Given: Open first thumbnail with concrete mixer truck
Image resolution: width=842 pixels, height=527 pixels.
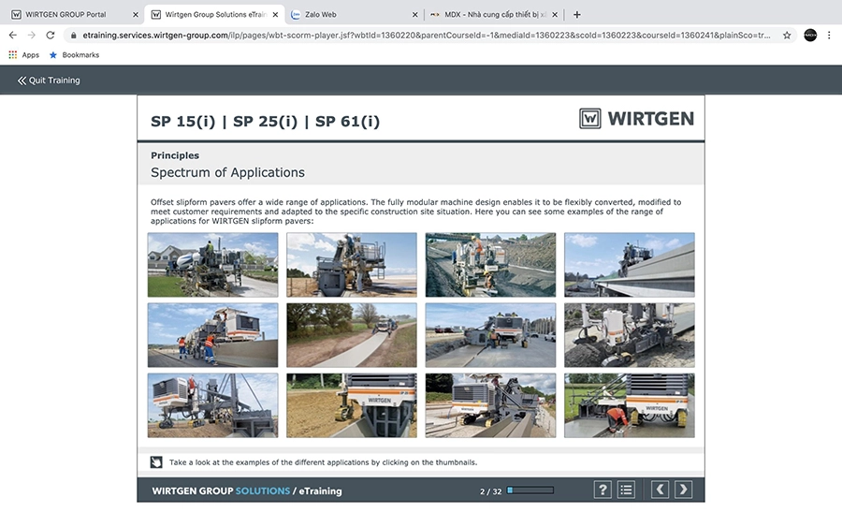Looking at the screenshot, I should coord(212,265).
